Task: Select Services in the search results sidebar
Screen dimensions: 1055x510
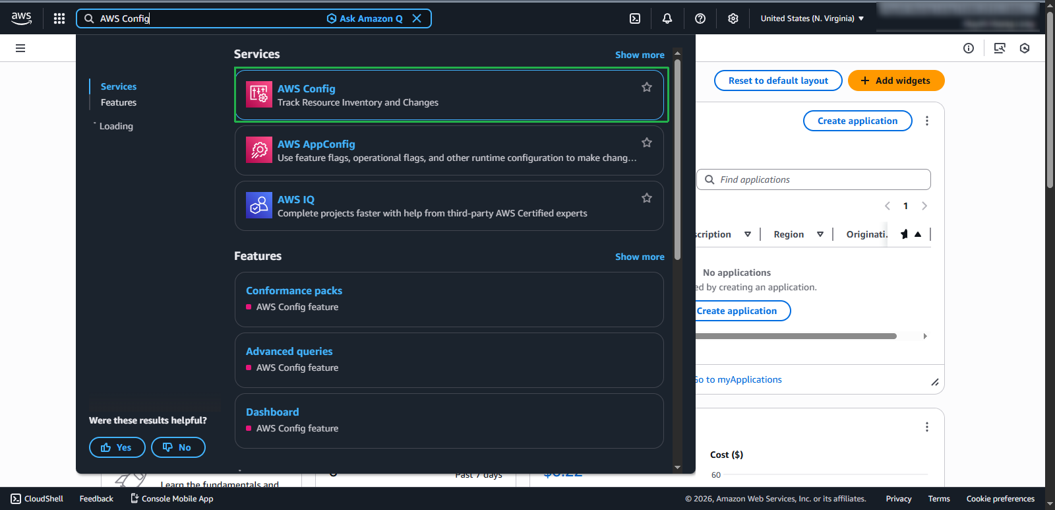Action: [119, 86]
